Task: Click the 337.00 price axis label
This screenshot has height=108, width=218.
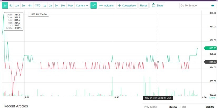Action: coord(213,27)
